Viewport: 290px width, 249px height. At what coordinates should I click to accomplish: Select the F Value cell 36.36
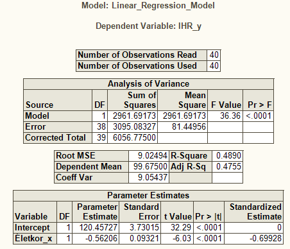[x=225, y=116]
